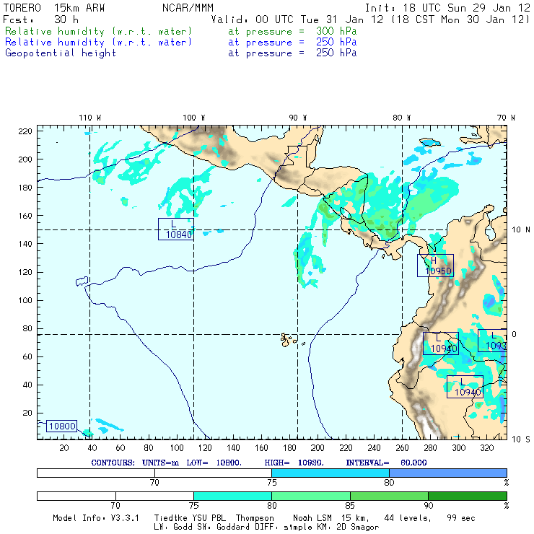This screenshot has height=534, width=534.
Task: Click the darker blue above-80% swatch in the upper colorbar
Action: (x=448, y=473)
